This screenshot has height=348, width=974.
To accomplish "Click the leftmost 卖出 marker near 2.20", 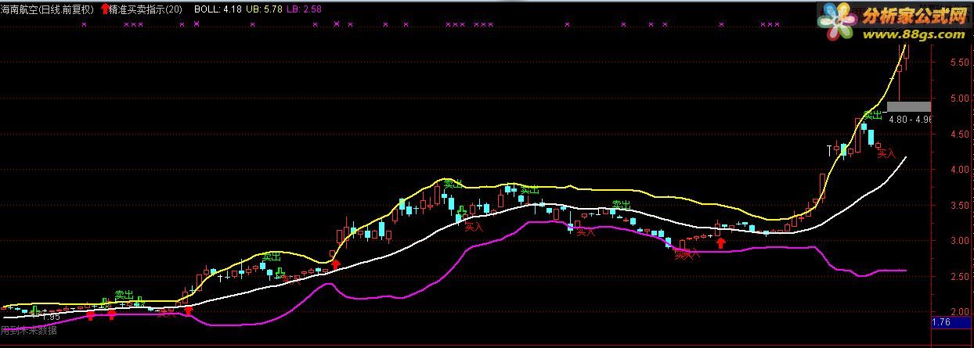I will click(124, 295).
